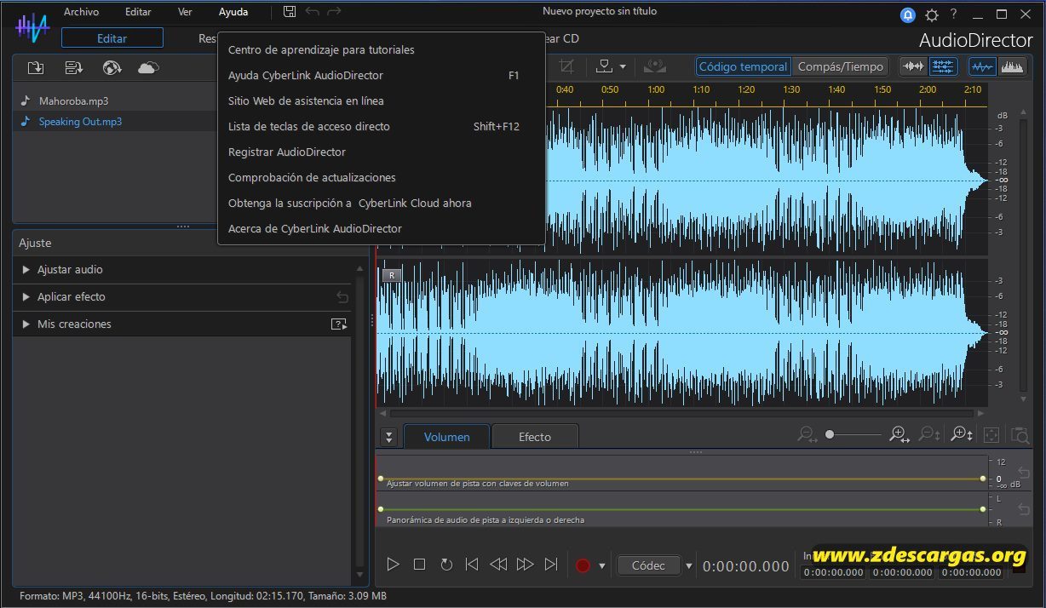Zoom to selection icon
Image resolution: width=1046 pixels, height=608 pixels.
1020,434
